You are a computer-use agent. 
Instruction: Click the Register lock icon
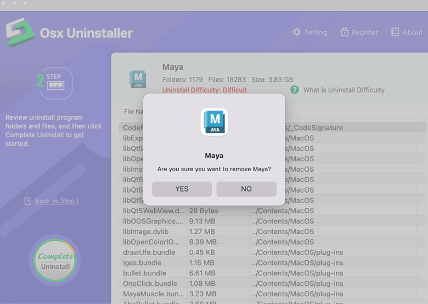tap(344, 32)
